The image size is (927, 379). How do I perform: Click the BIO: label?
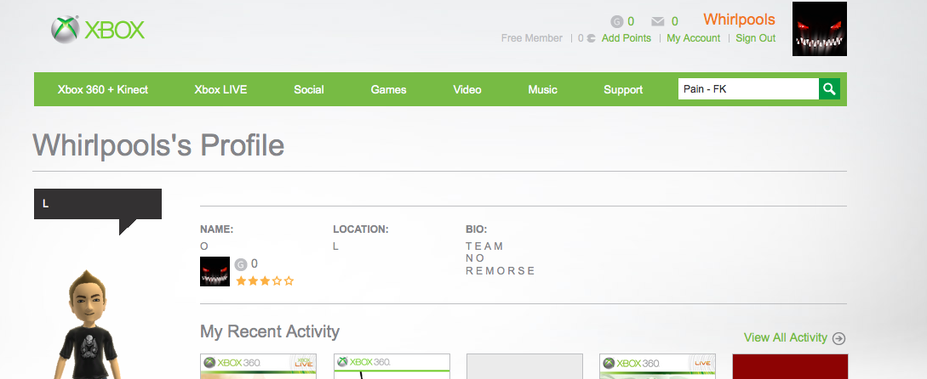(x=477, y=229)
